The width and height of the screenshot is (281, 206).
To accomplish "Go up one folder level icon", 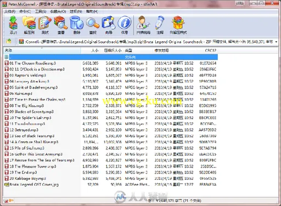I will [x=9, y=42].
